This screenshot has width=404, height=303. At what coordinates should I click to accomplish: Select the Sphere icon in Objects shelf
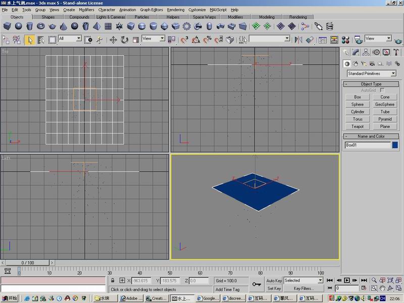point(18,26)
